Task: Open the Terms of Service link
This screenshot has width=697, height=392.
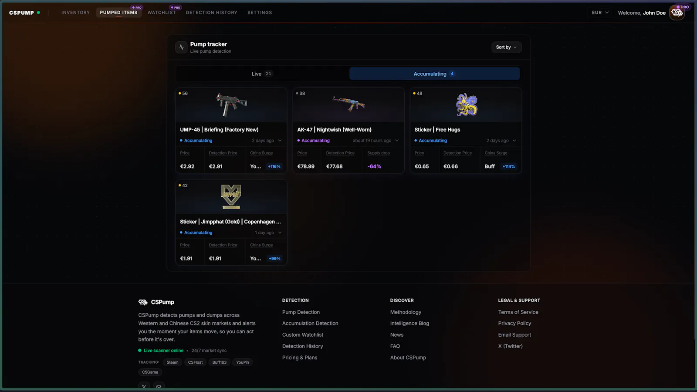Action: (518, 312)
